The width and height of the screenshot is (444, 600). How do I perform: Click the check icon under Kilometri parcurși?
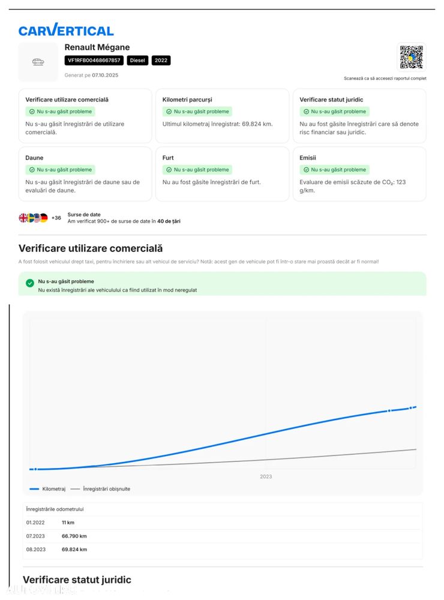(169, 112)
